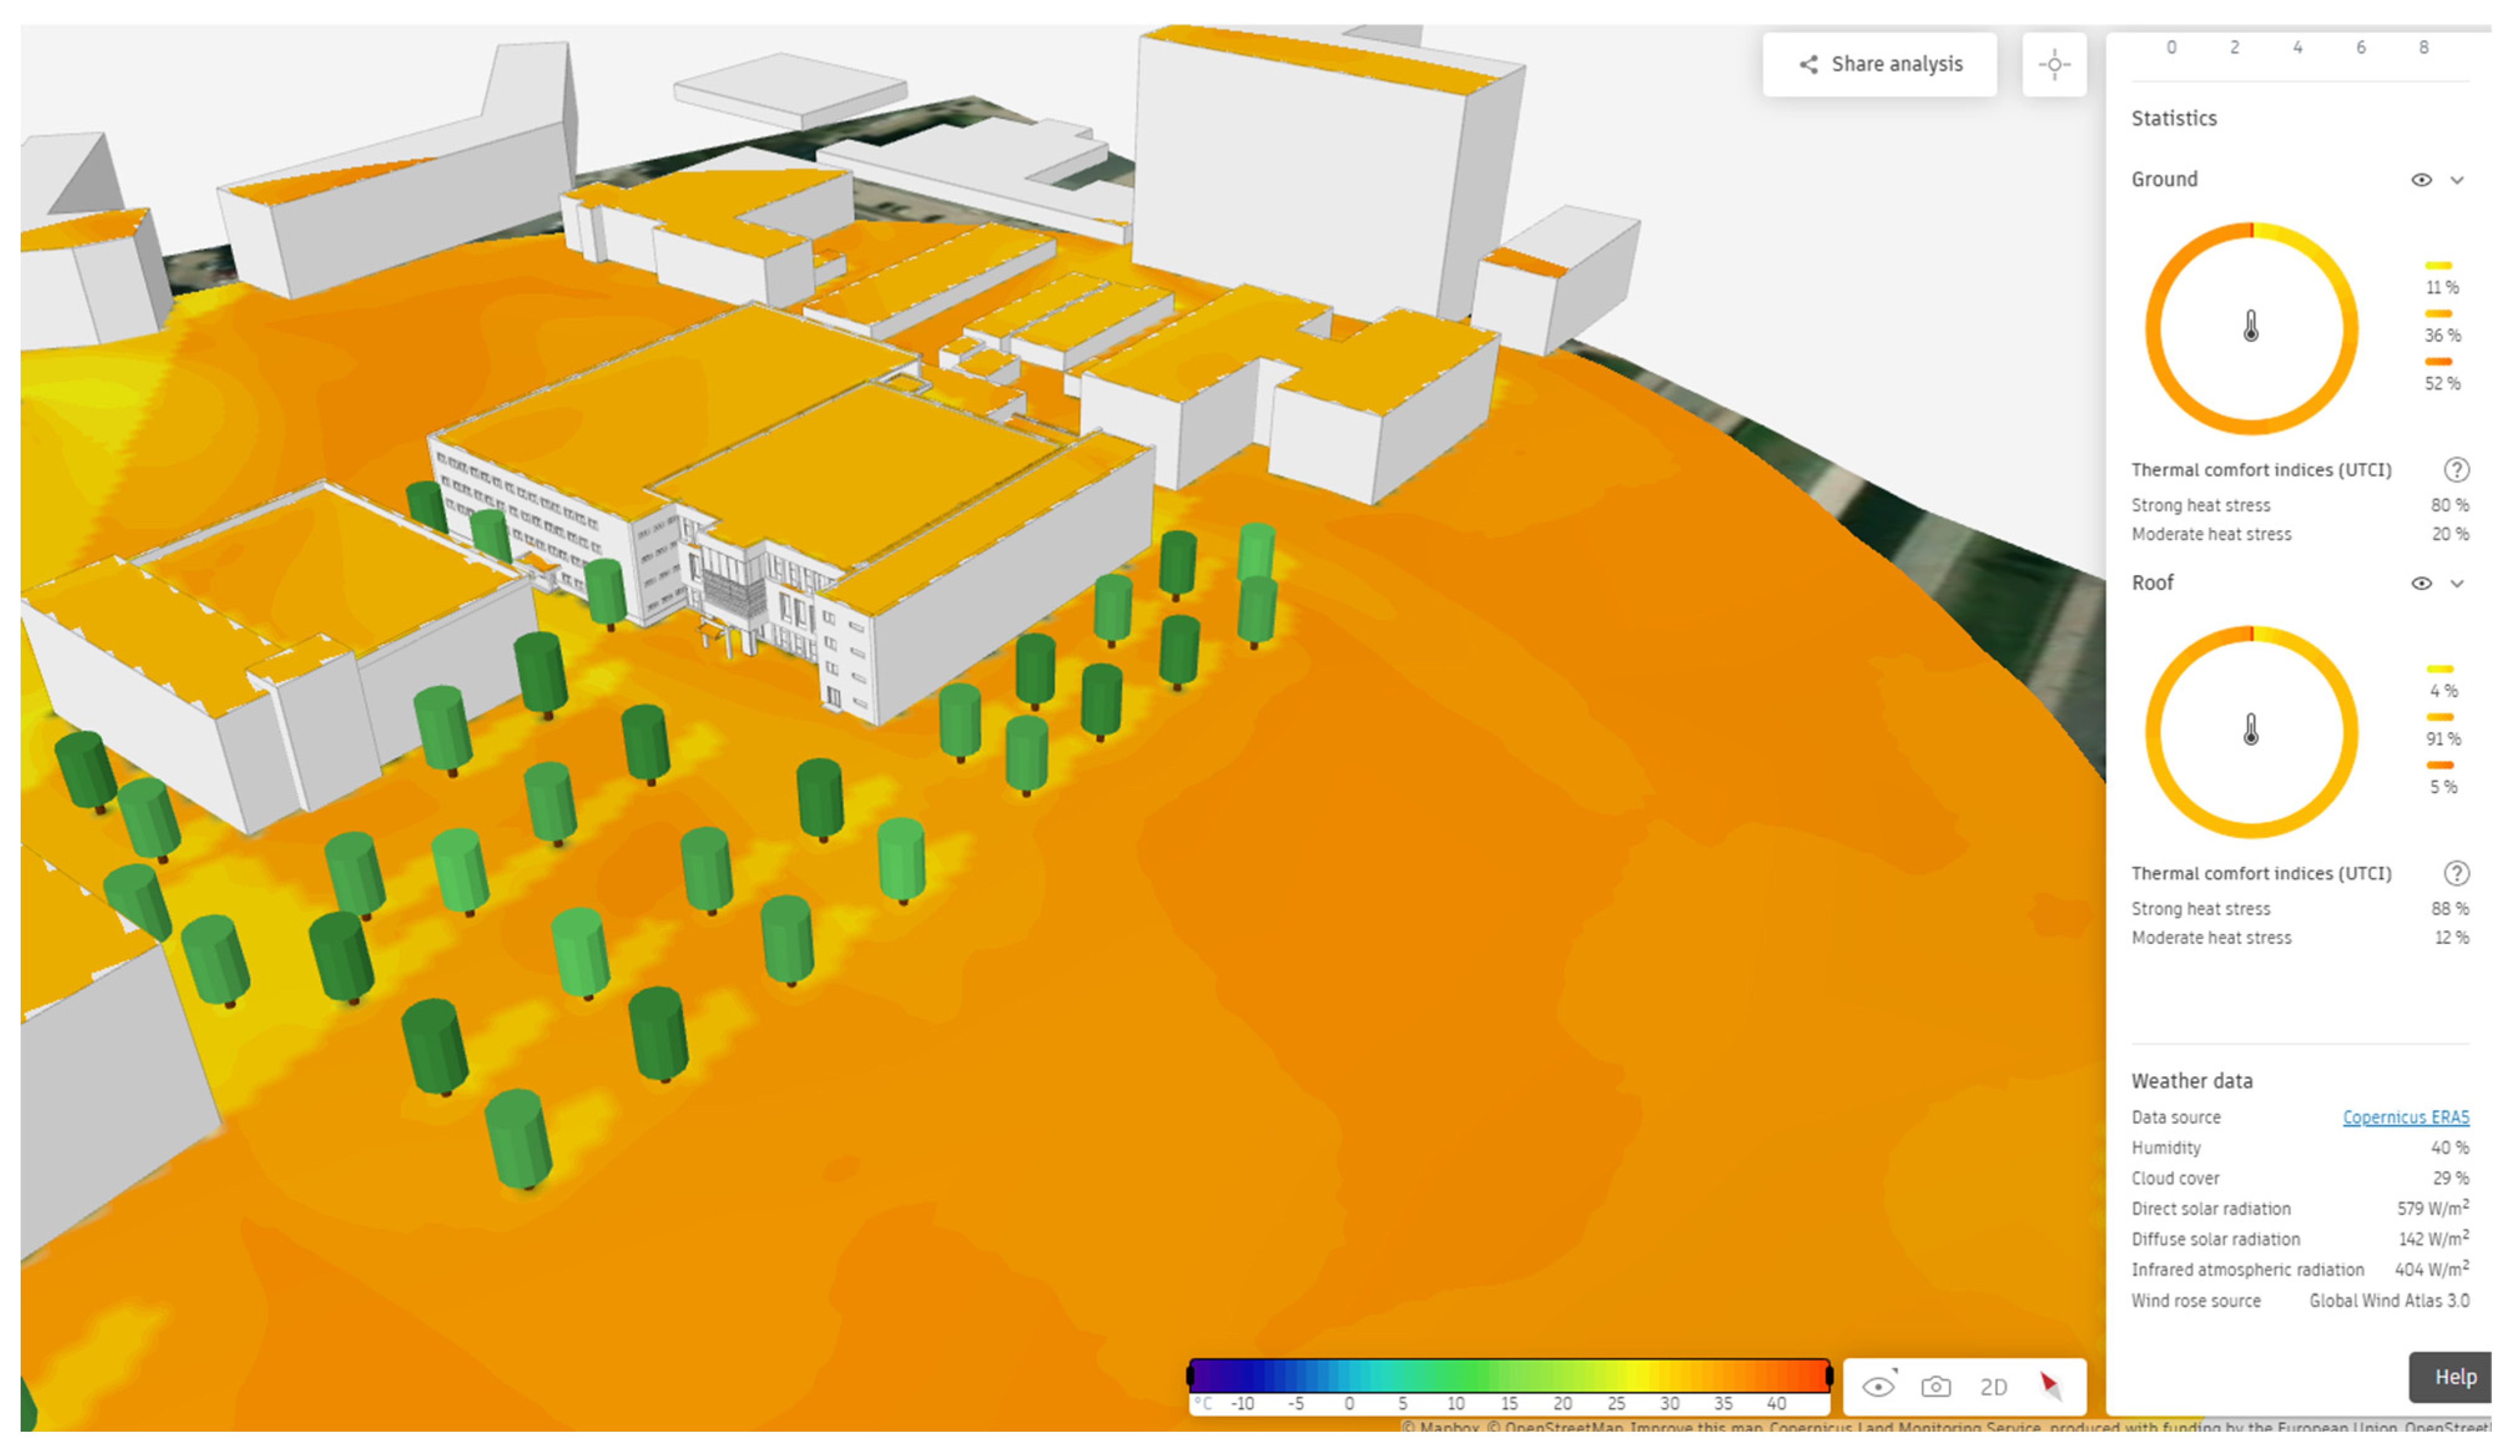Click the Roof thermometer donut chart

[x=2251, y=731]
